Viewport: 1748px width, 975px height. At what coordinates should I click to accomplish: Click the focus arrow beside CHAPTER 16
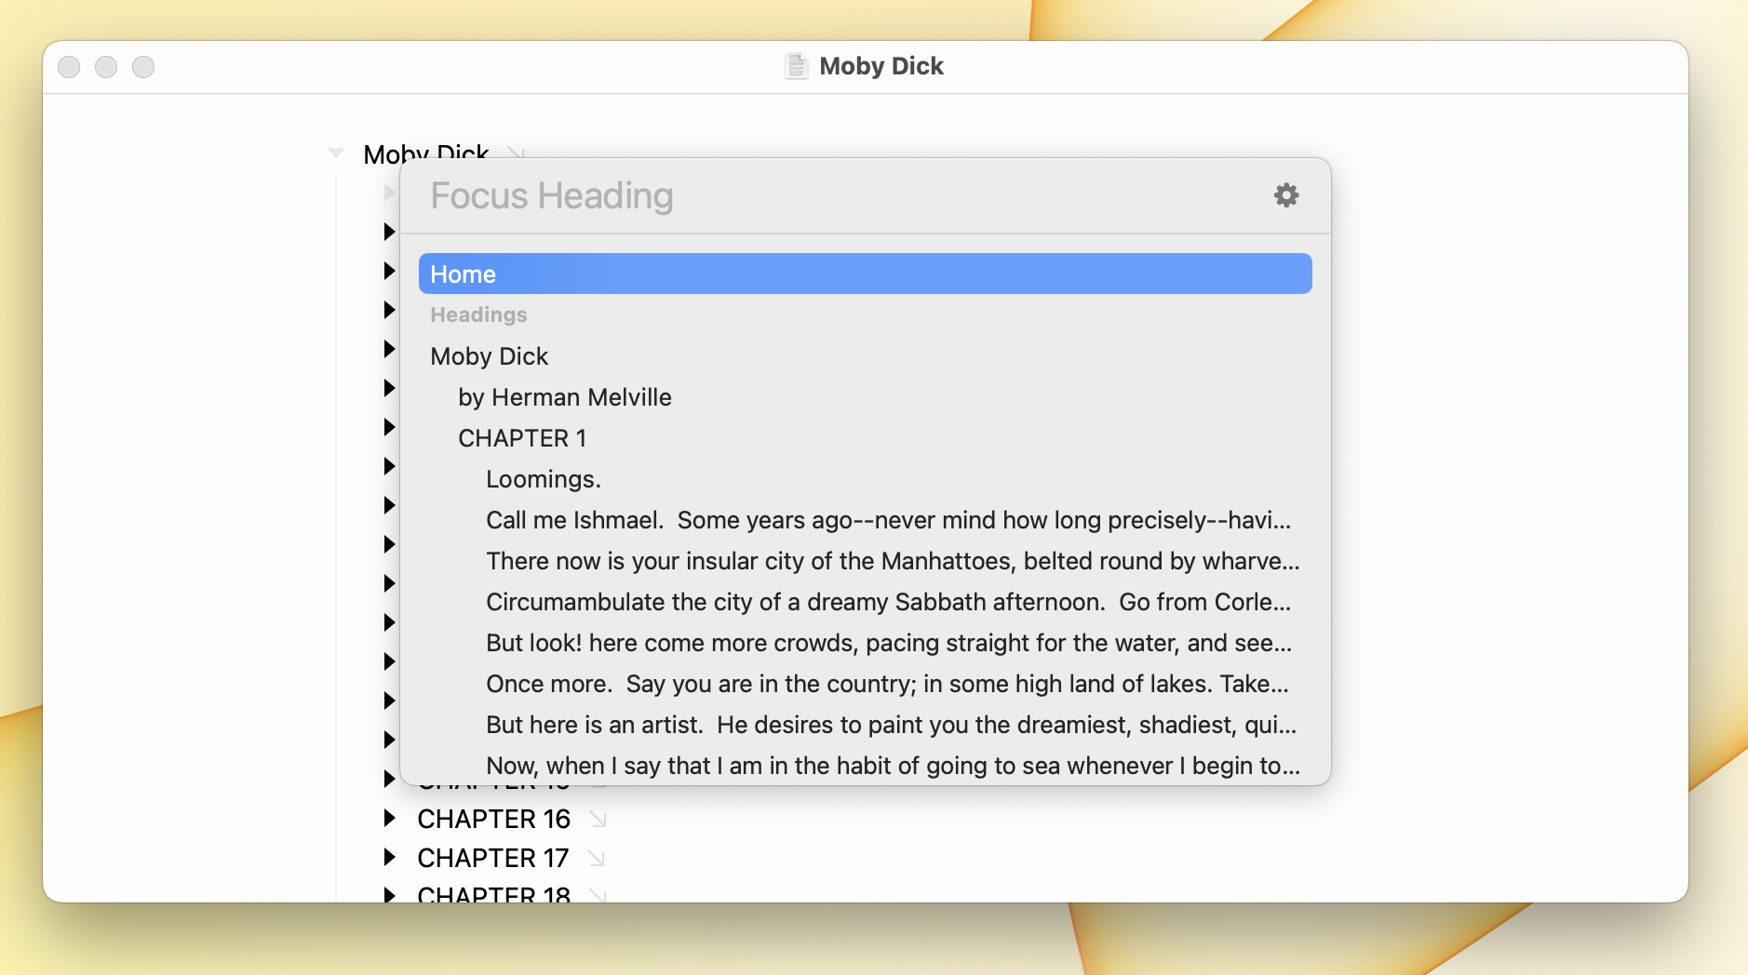598,819
